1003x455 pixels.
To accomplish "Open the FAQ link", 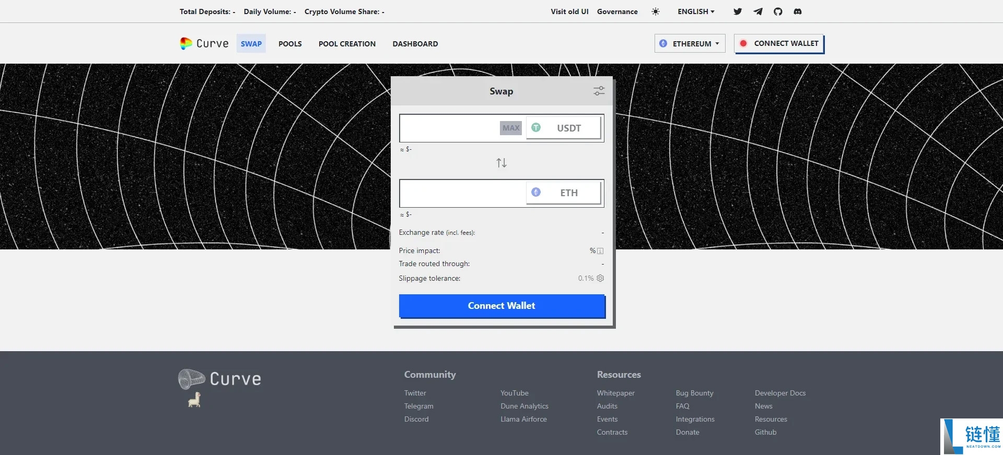I will (x=682, y=406).
